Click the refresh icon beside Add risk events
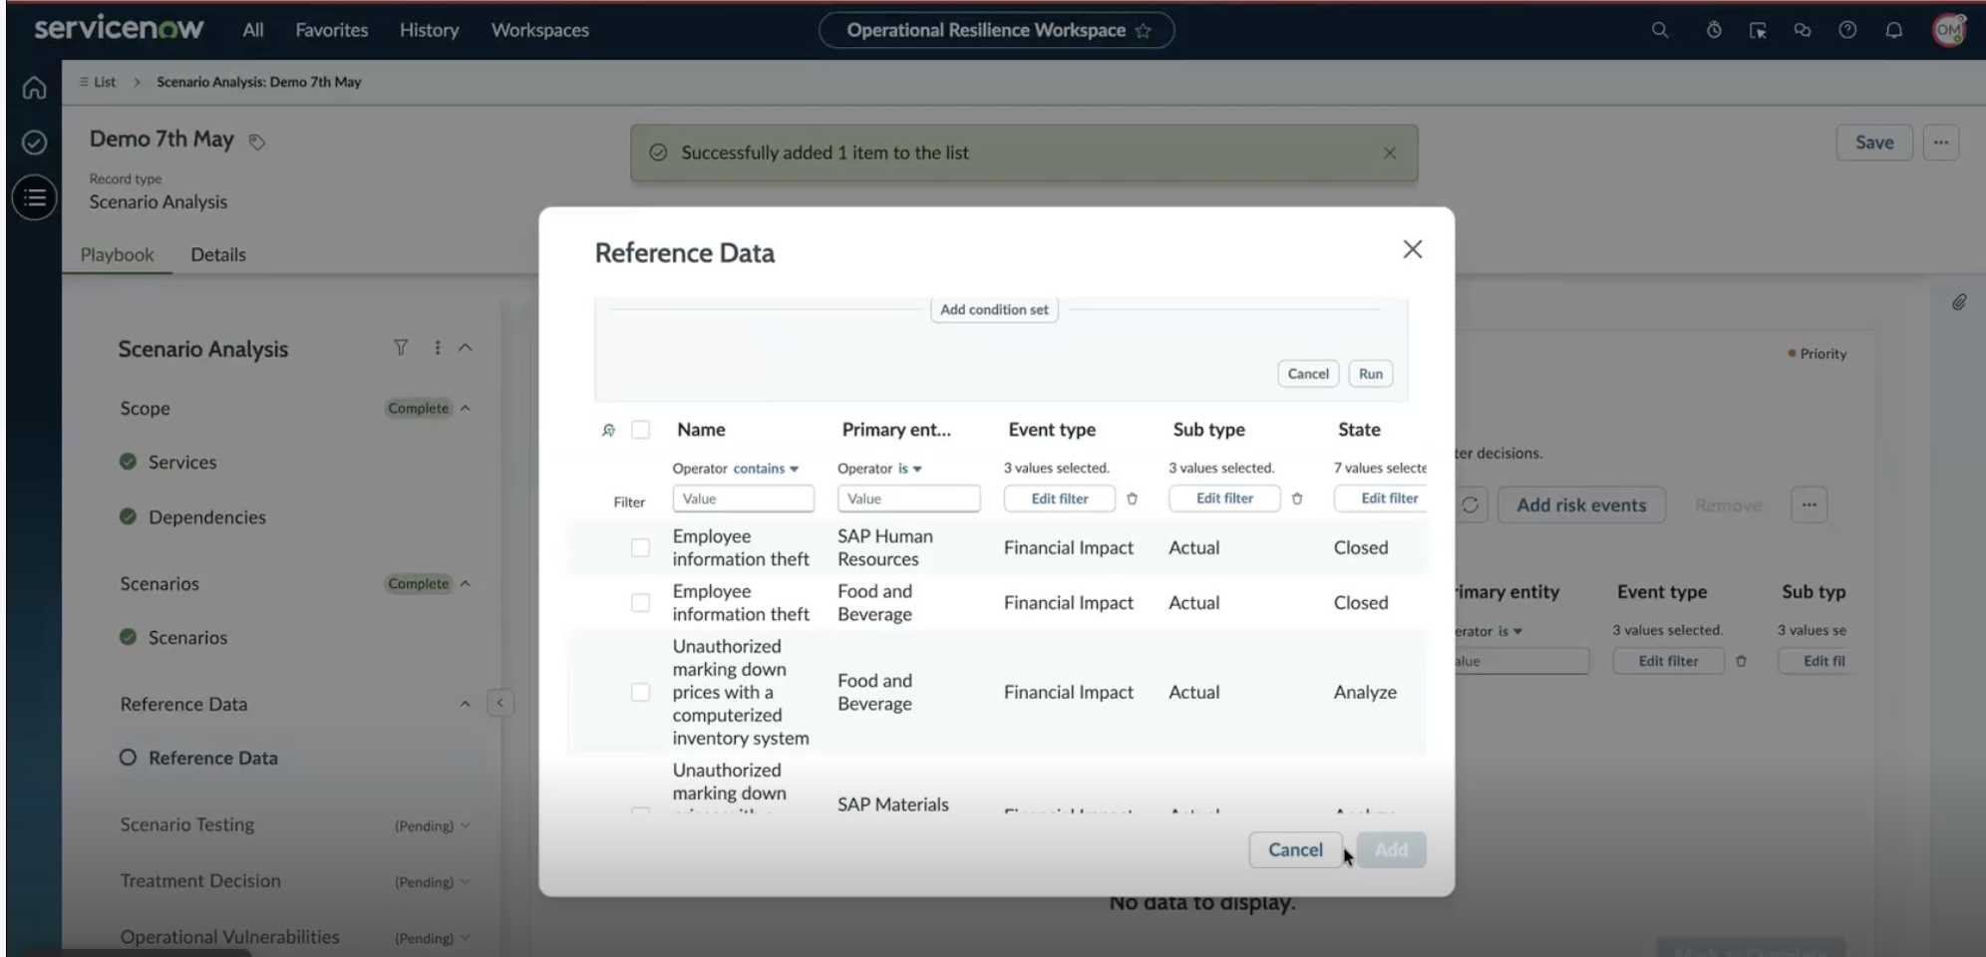 pyautogui.click(x=1471, y=505)
